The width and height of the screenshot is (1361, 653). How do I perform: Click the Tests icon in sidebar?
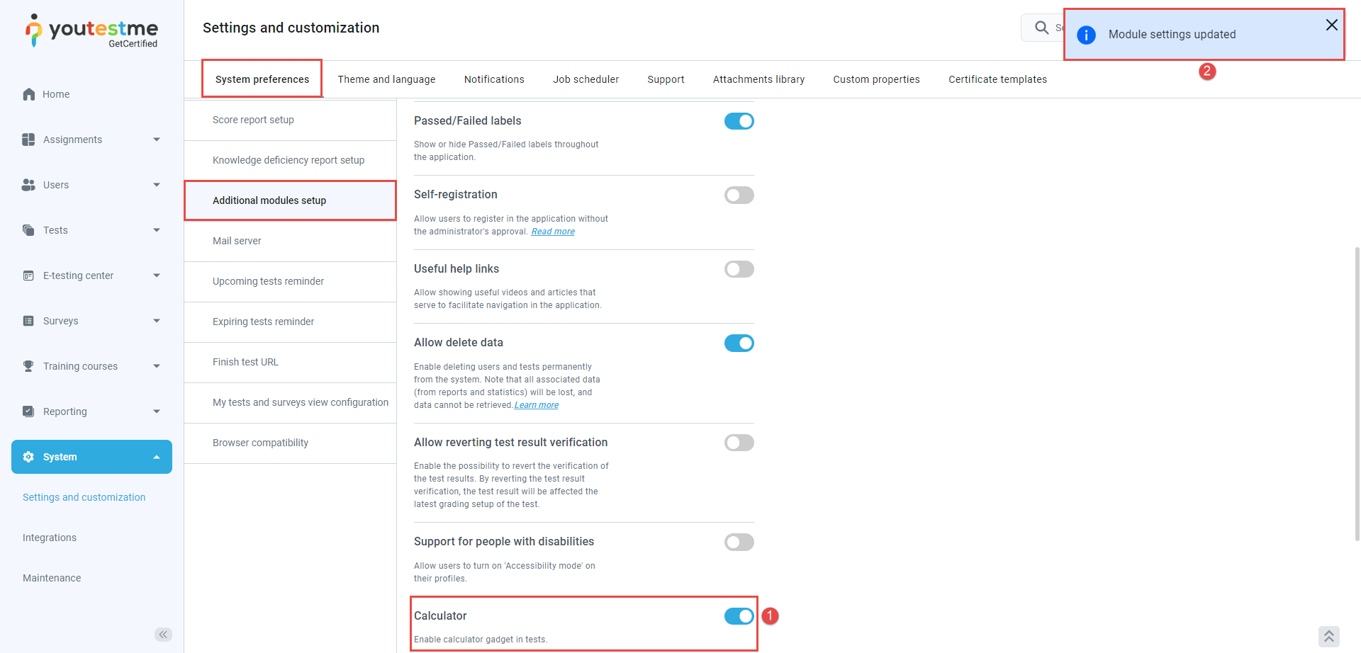click(28, 230)
